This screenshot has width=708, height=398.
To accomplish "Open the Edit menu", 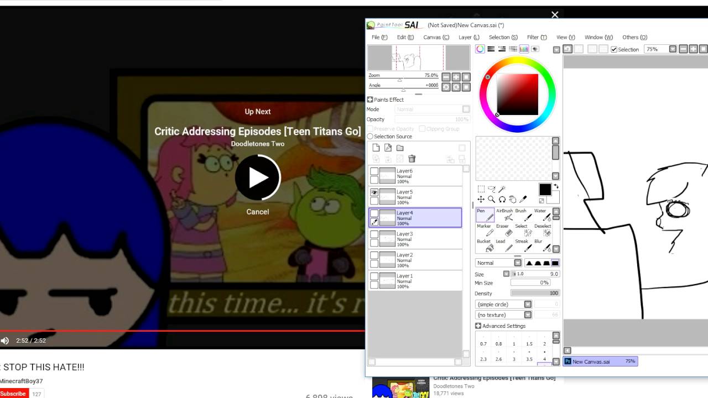I will (x=405, y=37).
